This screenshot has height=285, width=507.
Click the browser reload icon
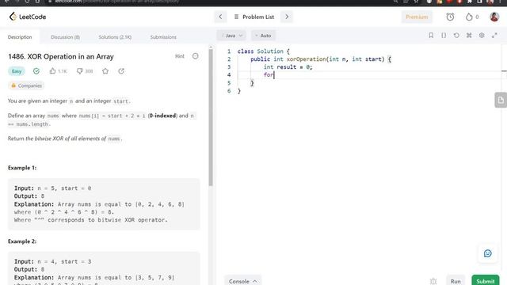(27, 2)
